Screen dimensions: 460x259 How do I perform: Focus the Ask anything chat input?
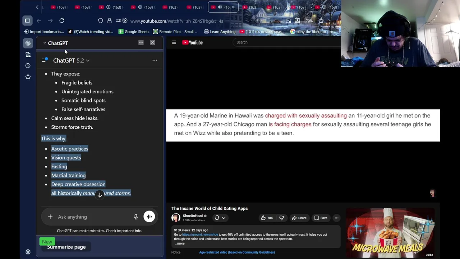pos(93,217)
